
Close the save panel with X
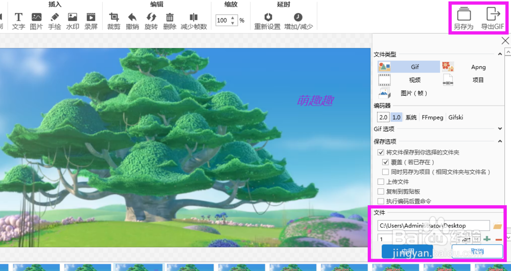coord(505,41)
